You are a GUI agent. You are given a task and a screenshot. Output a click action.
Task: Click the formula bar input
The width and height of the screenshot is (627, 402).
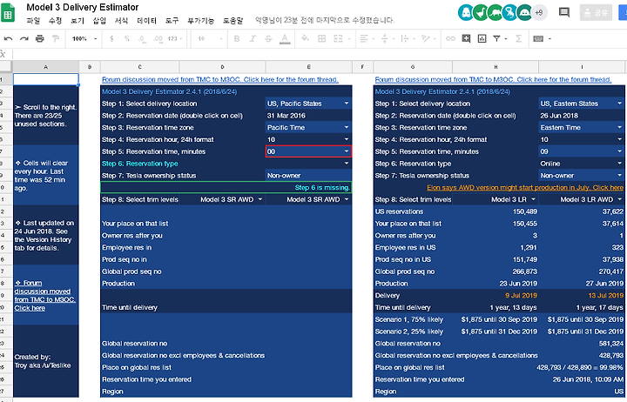320,54
